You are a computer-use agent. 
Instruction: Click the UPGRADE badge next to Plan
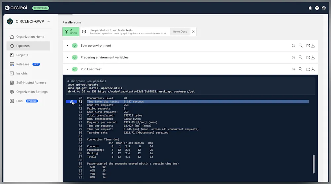(x=32, y=101)
